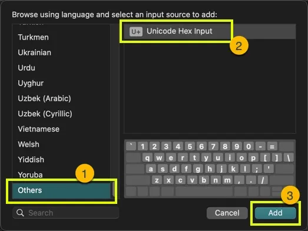Click the Add button
Screen dimensions: 308x231
tap(275, 213)
